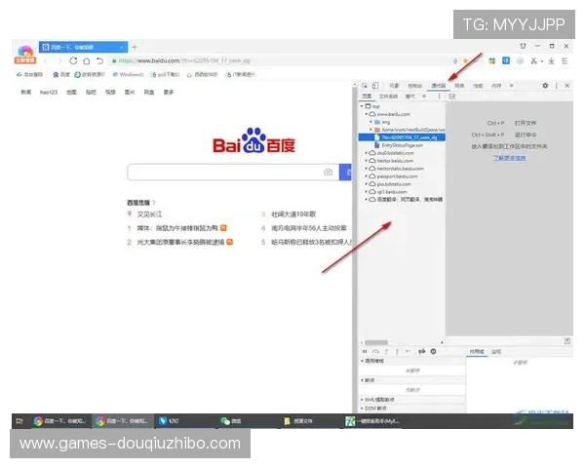Open a new browser tab with plus button

coord(135,47)
